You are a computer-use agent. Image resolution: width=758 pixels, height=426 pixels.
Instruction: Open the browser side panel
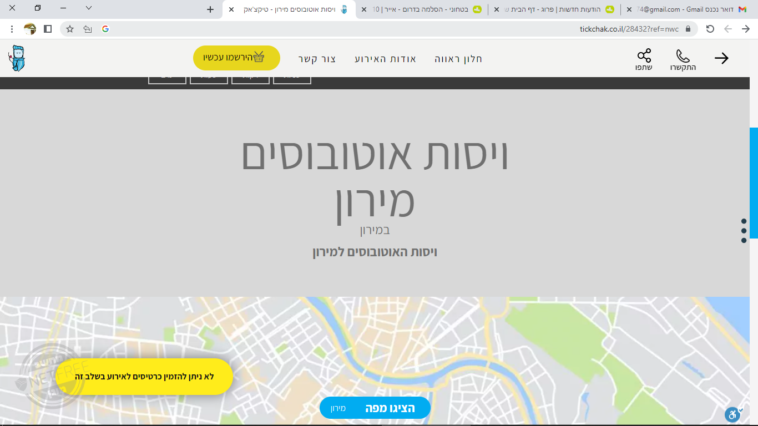(48, 29)
